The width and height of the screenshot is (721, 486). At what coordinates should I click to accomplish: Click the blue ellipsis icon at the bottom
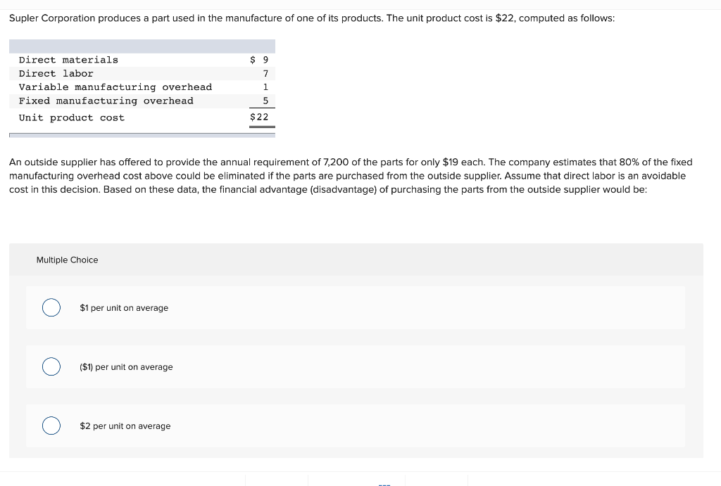point(384,483)
